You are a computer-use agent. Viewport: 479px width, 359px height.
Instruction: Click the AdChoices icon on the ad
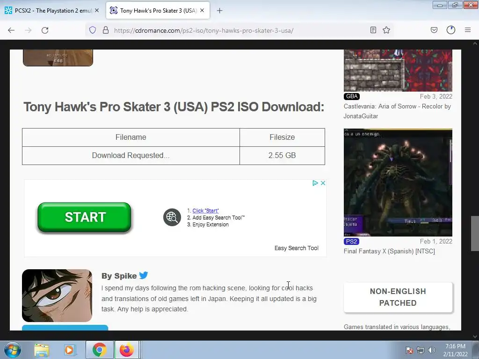(x=315, y=183)
